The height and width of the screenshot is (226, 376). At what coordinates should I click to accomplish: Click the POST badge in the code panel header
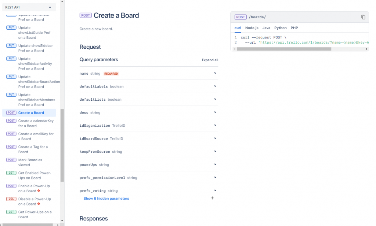point(241,17)
